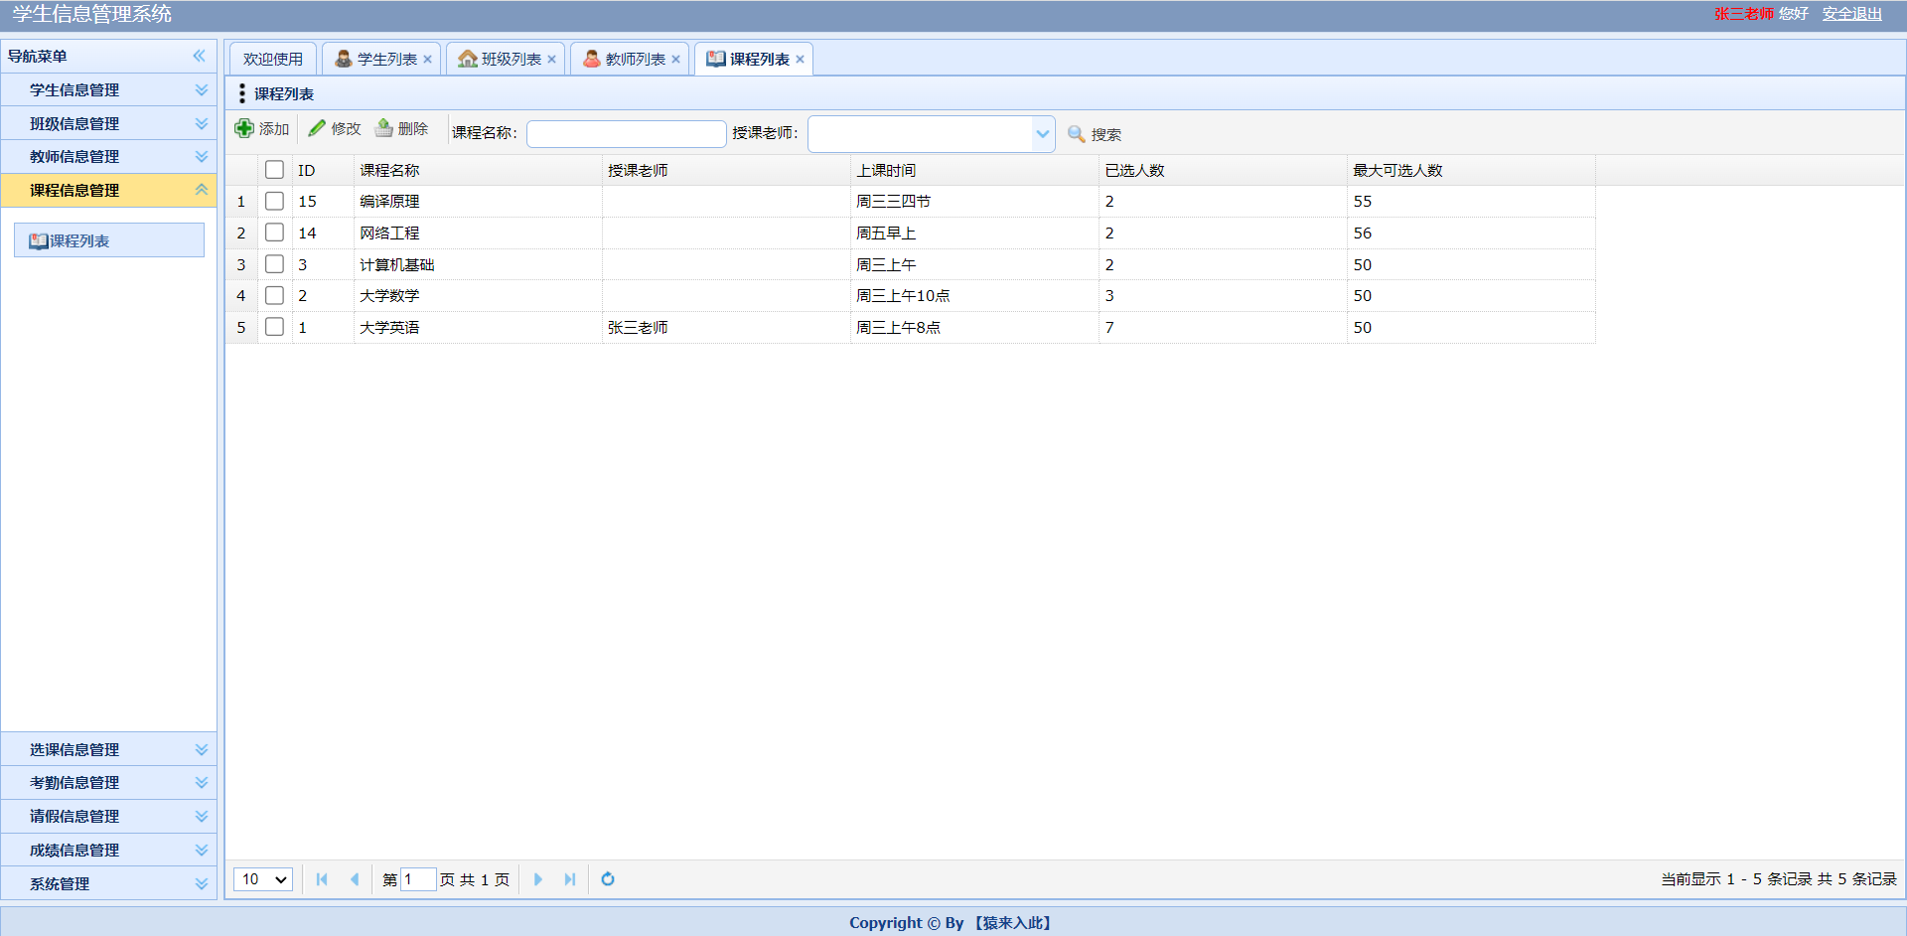Check the row for 编译原理
The height and width of the screenshot is (936, 1907).
[275, 201]
